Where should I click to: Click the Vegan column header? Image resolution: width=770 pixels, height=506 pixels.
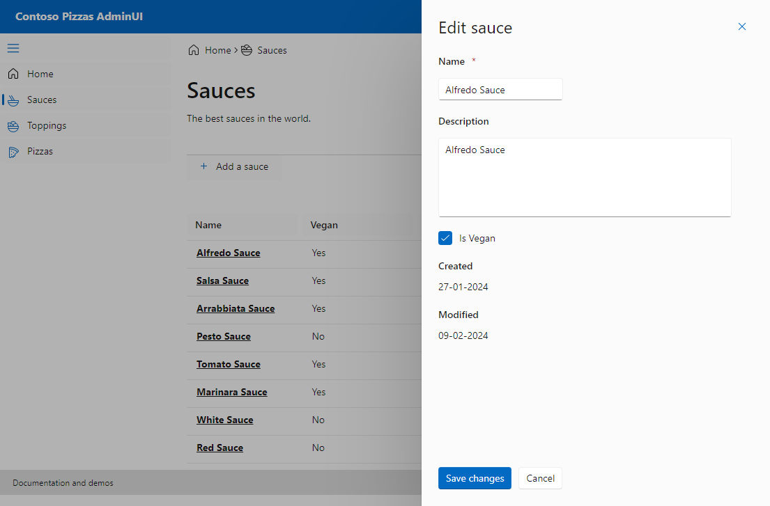324,225
